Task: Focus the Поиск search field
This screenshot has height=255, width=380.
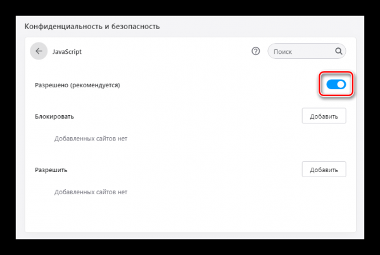Action: point(307,51)
